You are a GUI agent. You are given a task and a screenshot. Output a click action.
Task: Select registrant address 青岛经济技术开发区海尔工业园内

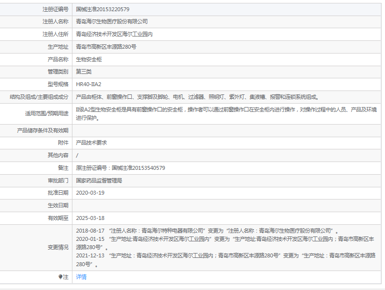(114, 34)
